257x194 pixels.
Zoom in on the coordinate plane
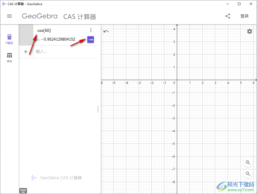click(x=248, y=163)
